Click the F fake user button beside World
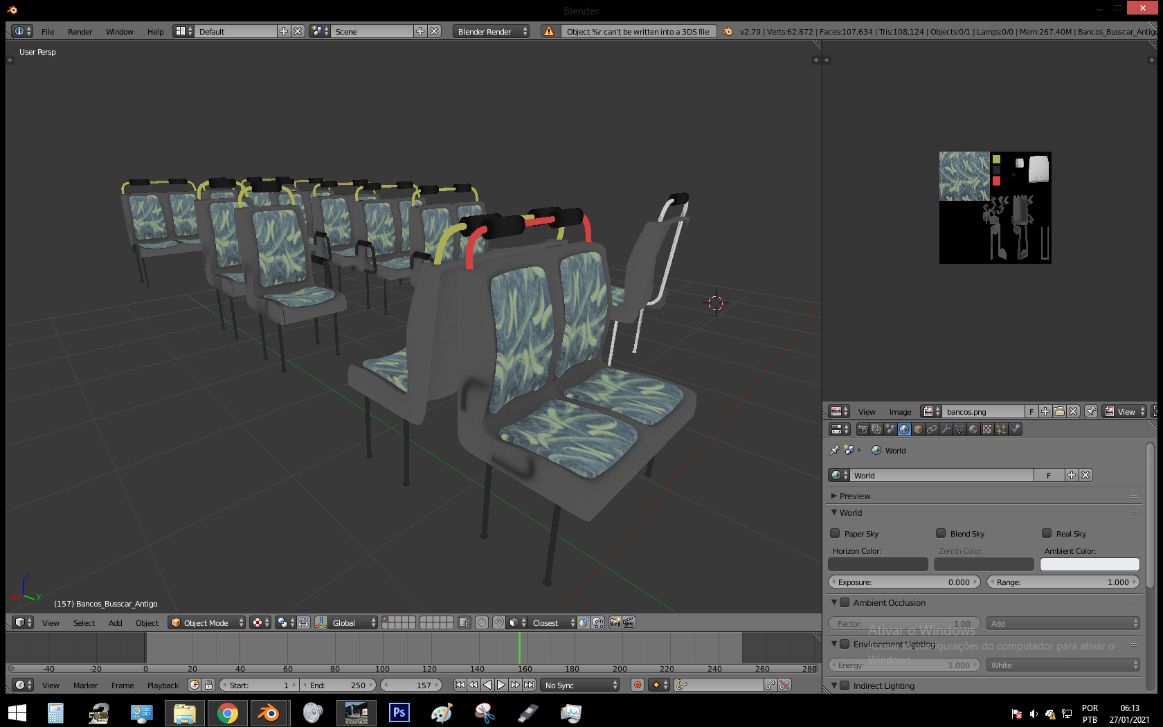 click(x=1049, y=476)
